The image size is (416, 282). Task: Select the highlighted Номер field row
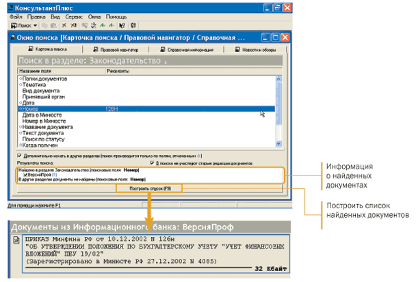146,109
